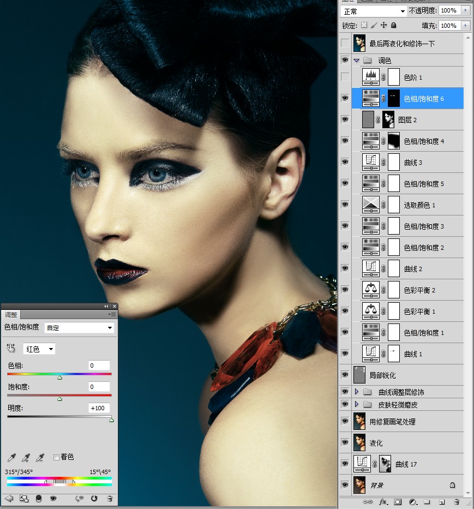Lock position move icon
Screen dimensions: 474x509
coord(384,25)
